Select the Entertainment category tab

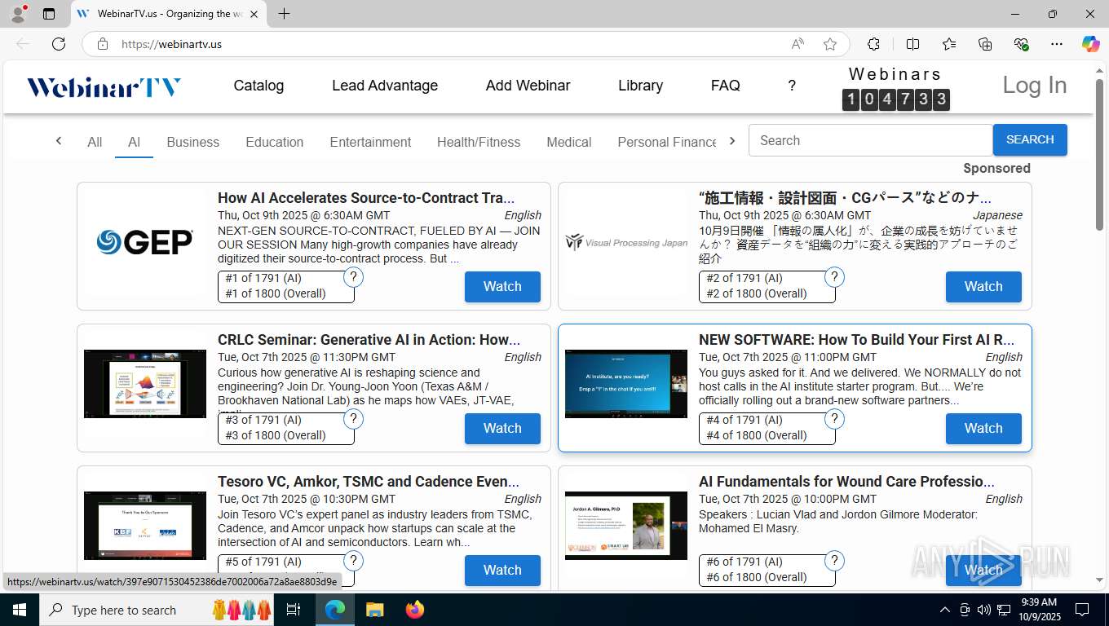(x=370, y=142)
